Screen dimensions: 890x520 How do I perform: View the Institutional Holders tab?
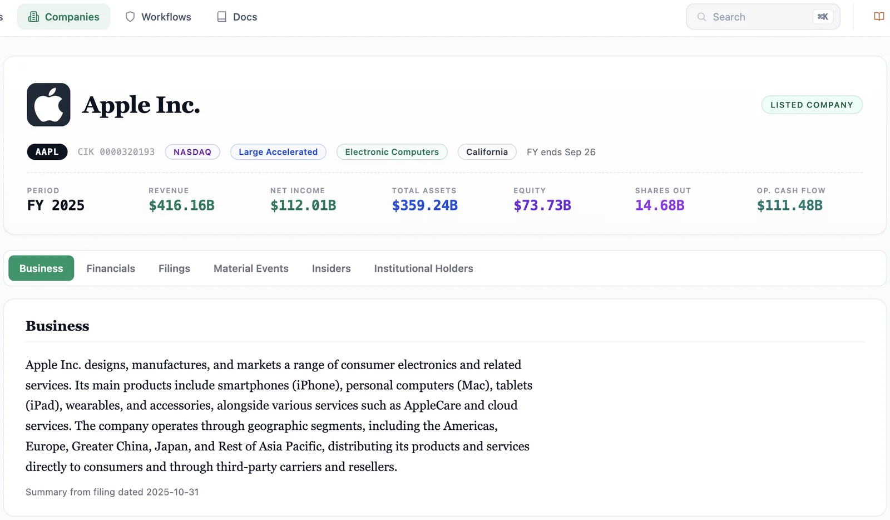tap(423, 268)
